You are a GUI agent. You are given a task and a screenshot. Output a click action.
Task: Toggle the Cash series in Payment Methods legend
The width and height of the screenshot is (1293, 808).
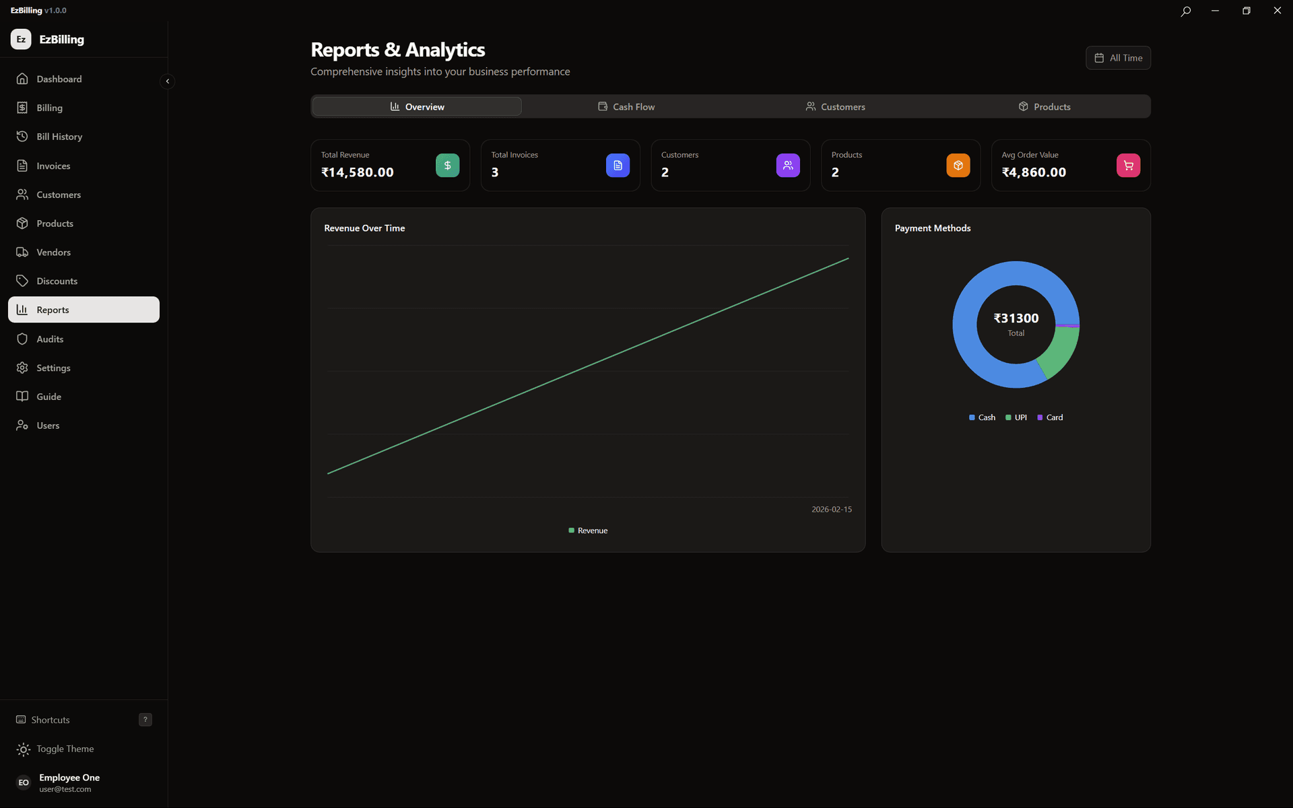click(x=982, y=417)
